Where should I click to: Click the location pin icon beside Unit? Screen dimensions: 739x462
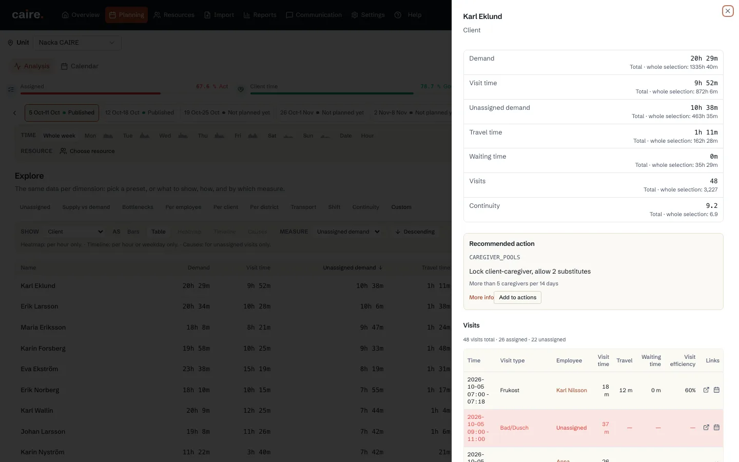pyautogui.click(x=10, y=43)
